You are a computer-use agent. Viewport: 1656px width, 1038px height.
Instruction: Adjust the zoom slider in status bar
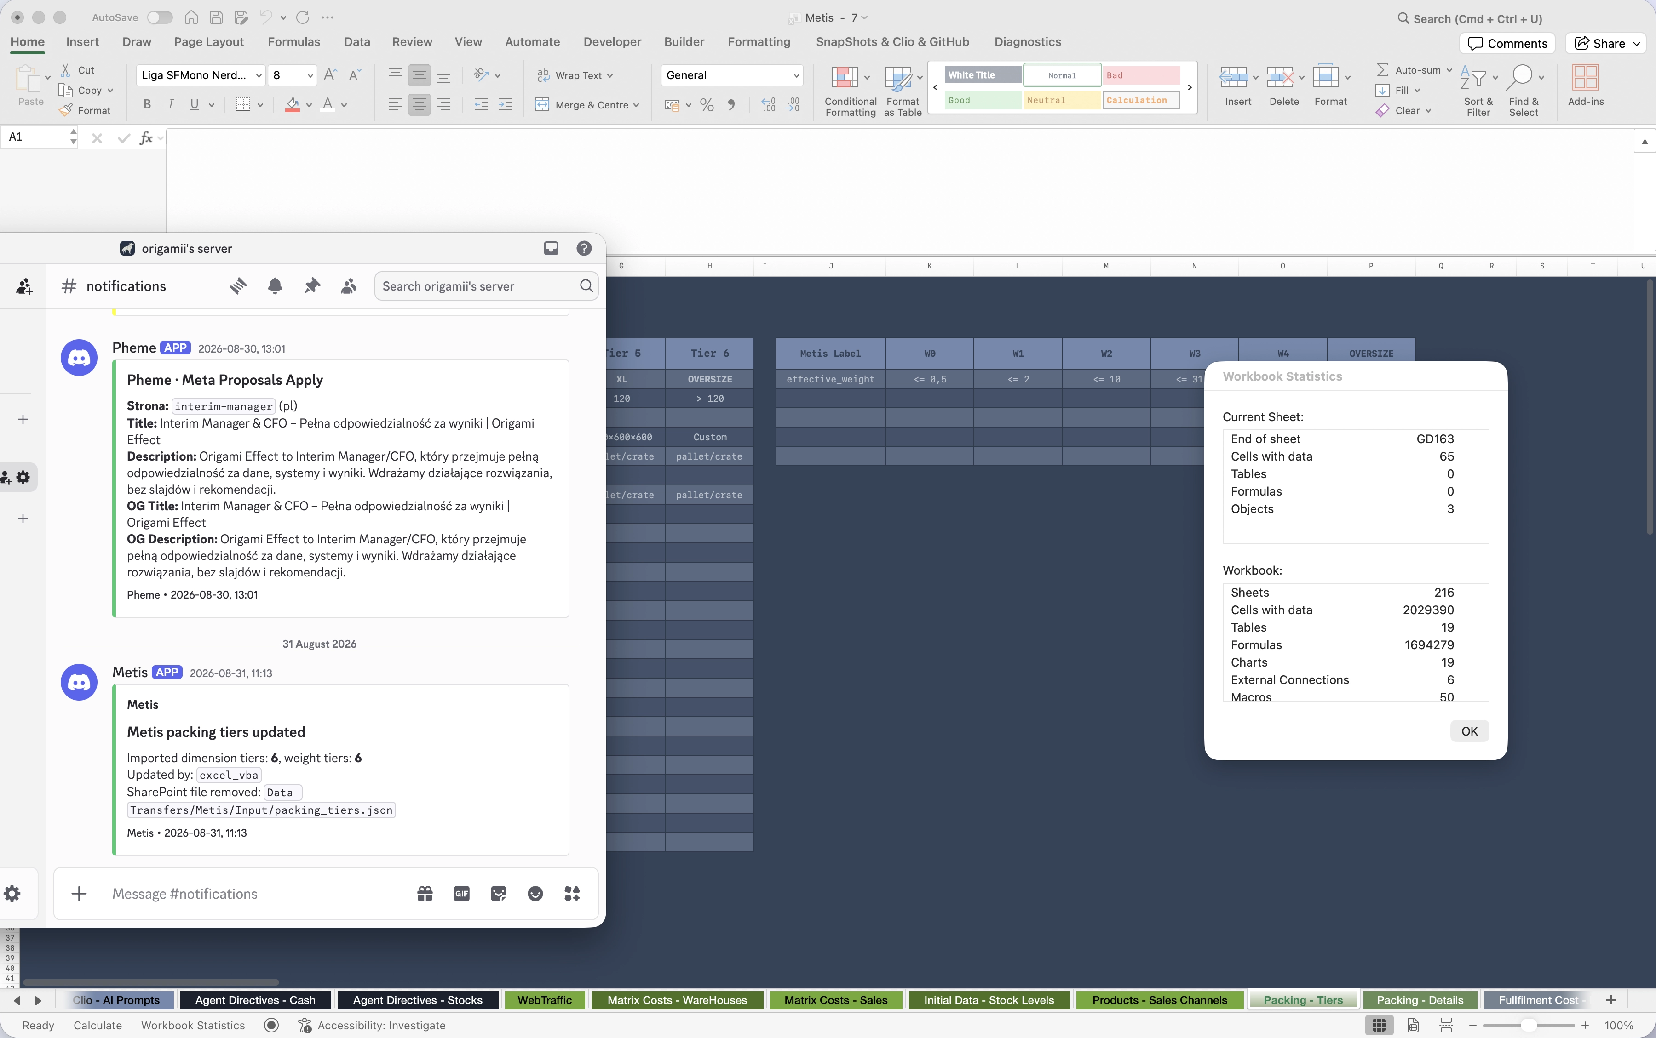click(x=1528, y=1025)
